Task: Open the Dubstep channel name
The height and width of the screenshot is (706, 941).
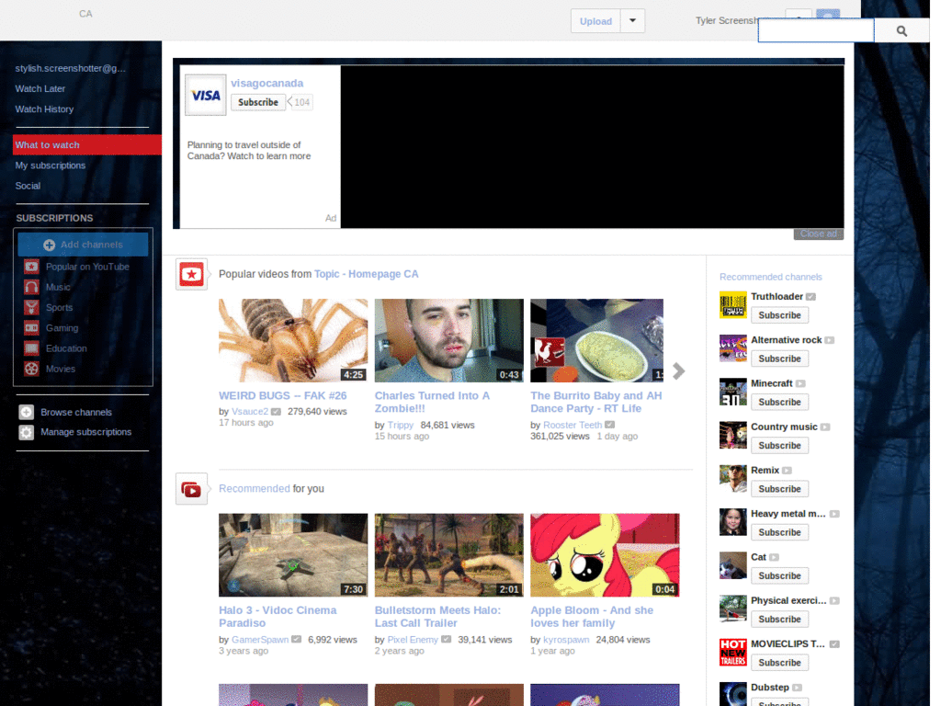Action: [x=770, y=688]
